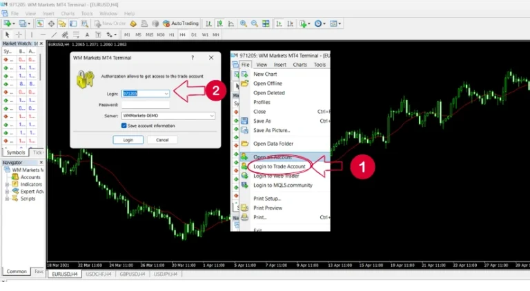The height and width of the screenshot is (291, 530).
Task: Toggle the AutoTrading button
Action: tap(181, 23)
